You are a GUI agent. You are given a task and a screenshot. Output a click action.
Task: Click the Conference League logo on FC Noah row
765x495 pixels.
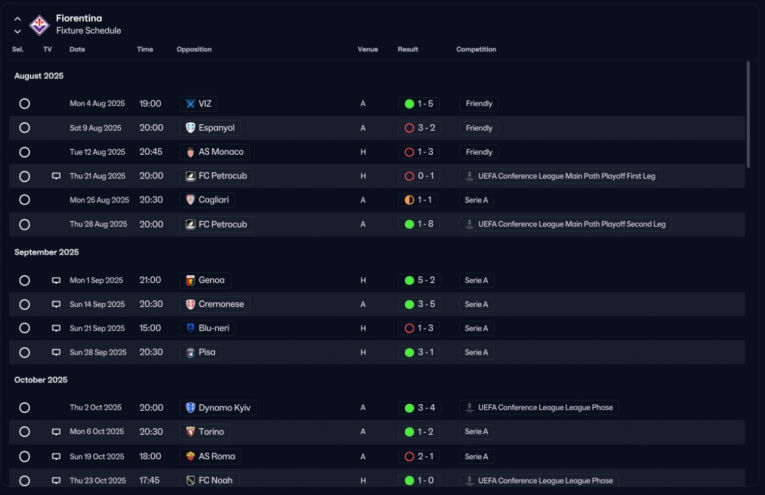pos(470,481)
